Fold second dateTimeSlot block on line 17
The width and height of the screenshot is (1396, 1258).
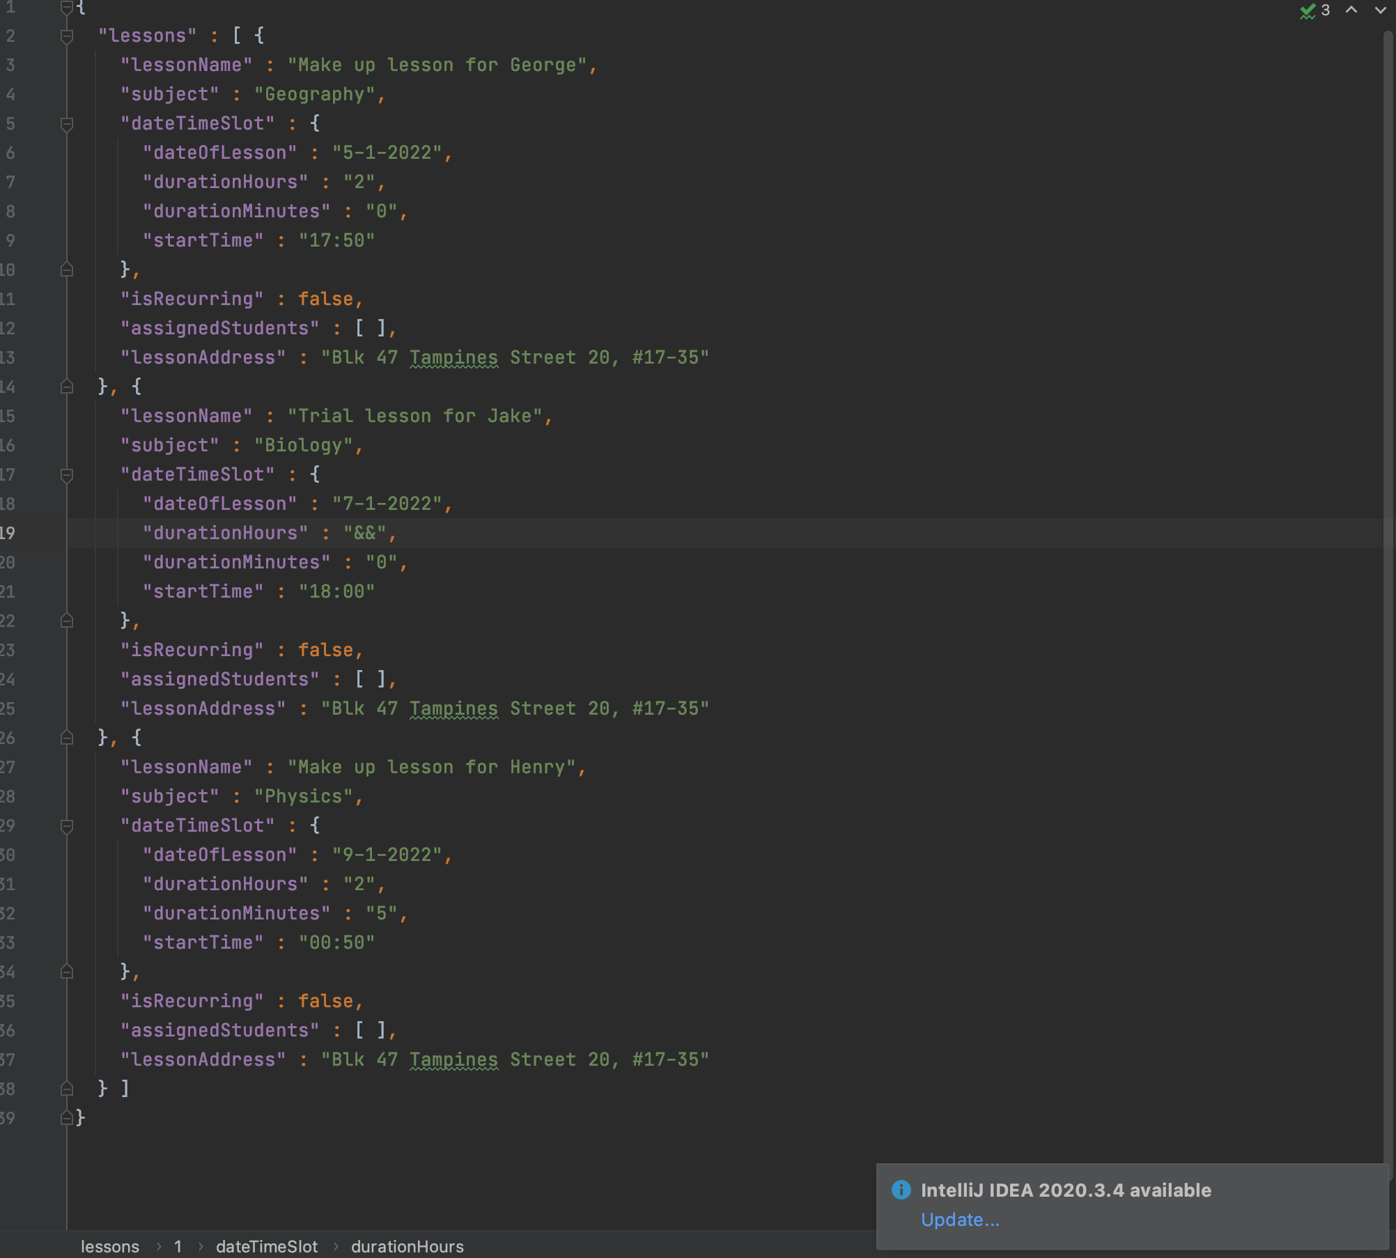(67, 475)
